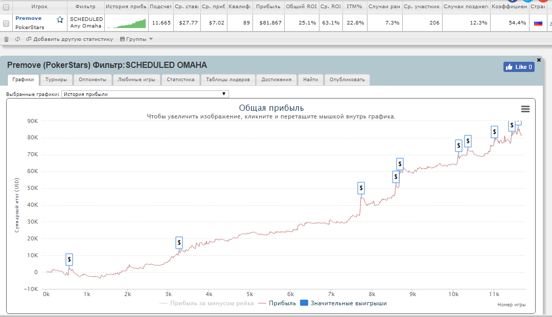Tick the Premove row checkbox
The image size is (552, 317).
tap(6, 23)
